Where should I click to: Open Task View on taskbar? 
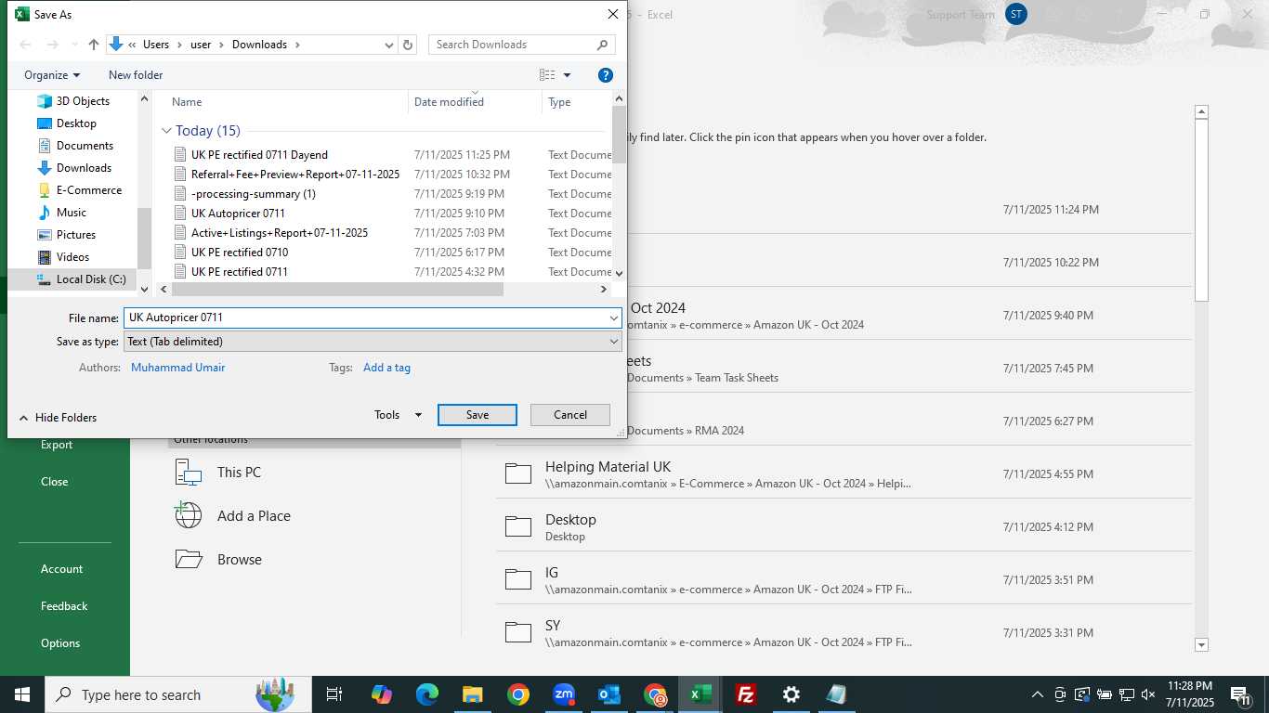click(334, 694)
